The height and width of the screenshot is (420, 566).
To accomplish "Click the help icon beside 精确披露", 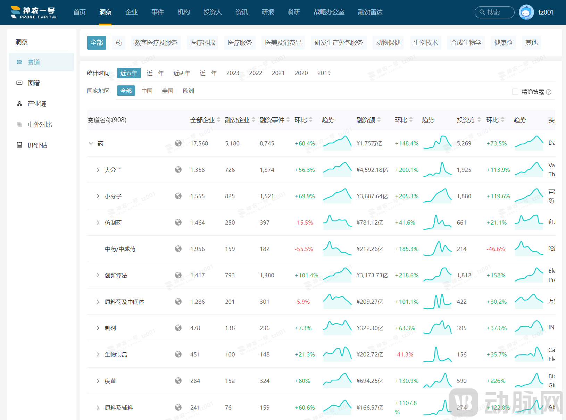I will [x=549, y=92].
